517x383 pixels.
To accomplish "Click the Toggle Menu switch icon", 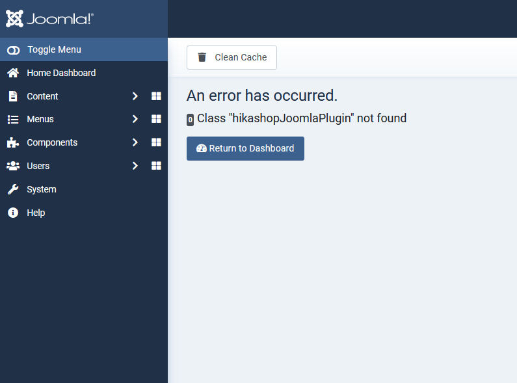I will [13, 50].
